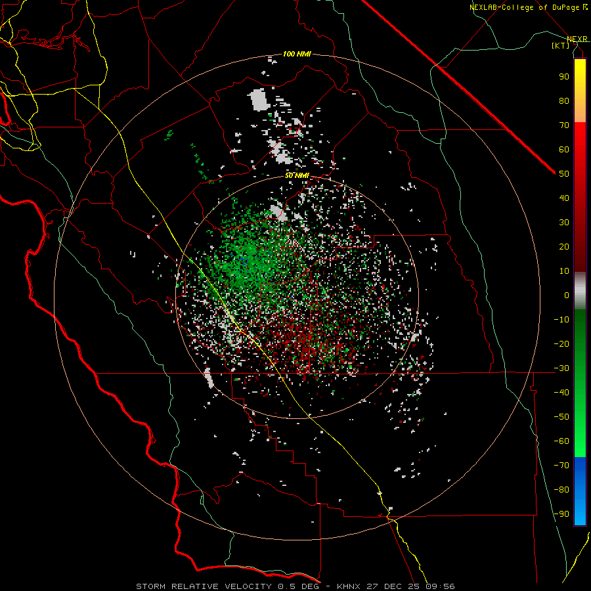Click the 50 NMI range ring label

(x=297, y=175)
